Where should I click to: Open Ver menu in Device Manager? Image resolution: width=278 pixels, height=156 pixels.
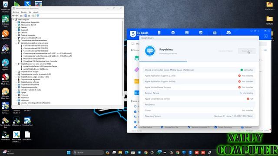coord(30,12)
